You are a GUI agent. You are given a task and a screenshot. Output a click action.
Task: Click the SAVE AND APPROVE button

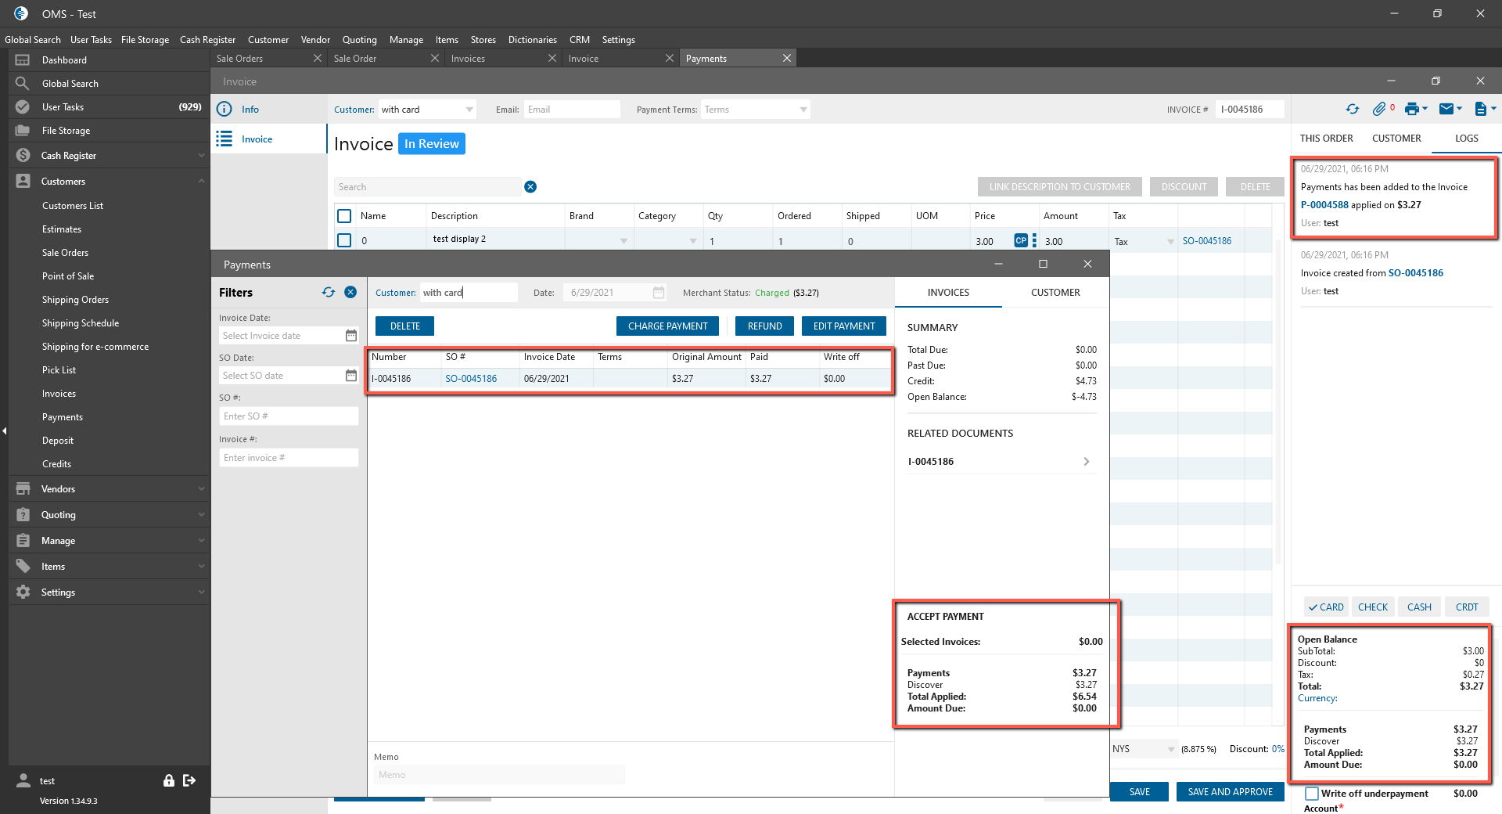tap(1231, 792)
